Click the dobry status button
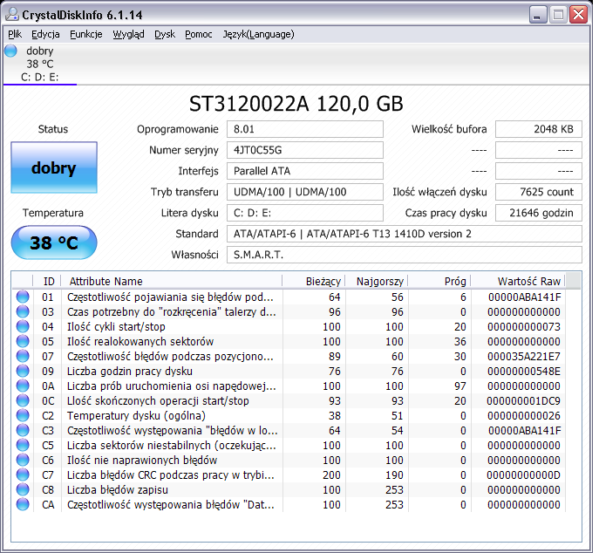Viewport: 599px width, 553px height. pyautogui.click(x=54, y=167)
